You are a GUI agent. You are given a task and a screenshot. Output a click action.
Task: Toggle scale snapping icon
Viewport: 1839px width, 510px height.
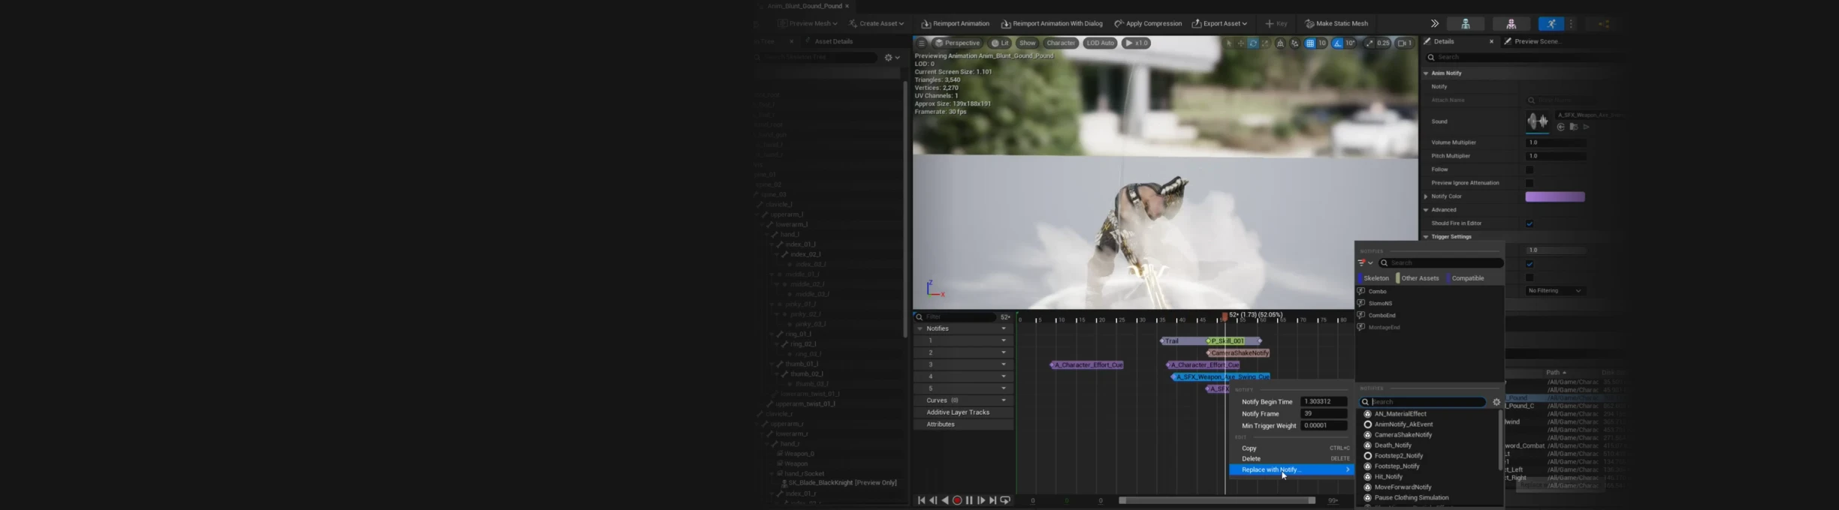(x=1369, y=43)
